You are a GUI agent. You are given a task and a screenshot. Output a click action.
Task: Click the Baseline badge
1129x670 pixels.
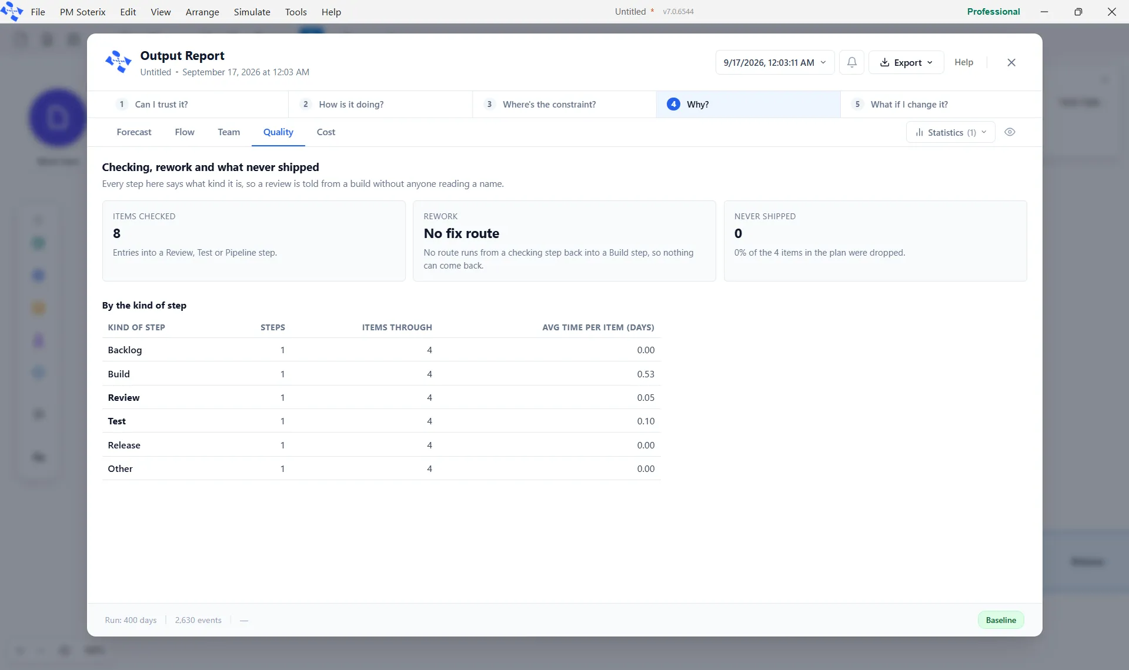coord(1001,620)
